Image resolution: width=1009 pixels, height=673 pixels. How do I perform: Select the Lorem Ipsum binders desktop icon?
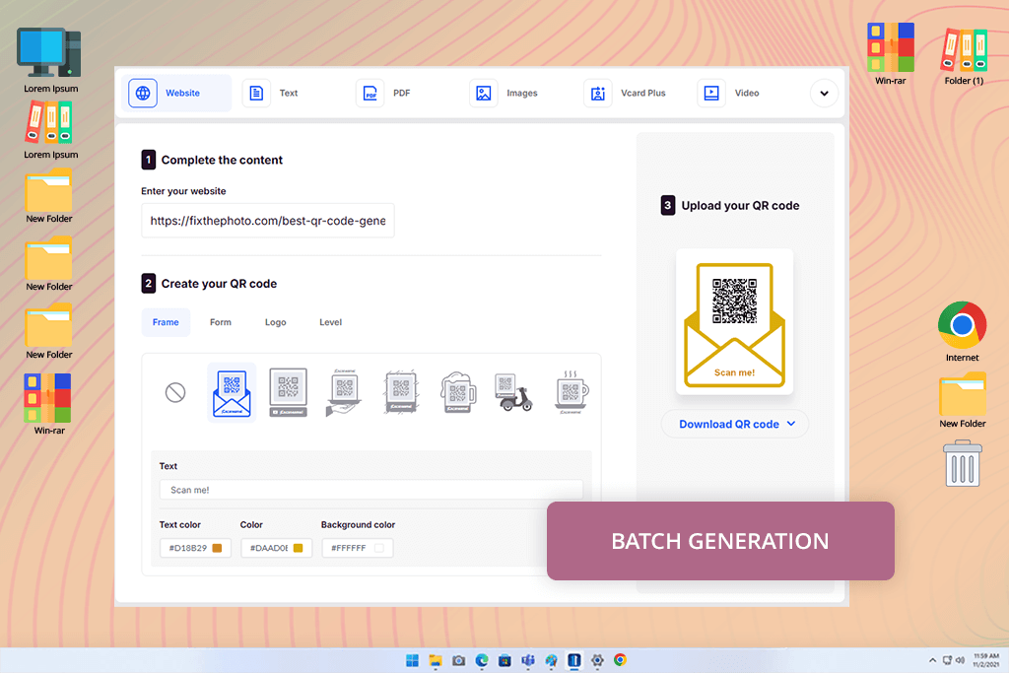(50, 130)
